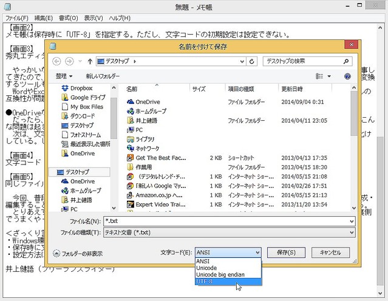Open the 整理 dropdown menu
388x301 pixels.
[x=64, y=76]
